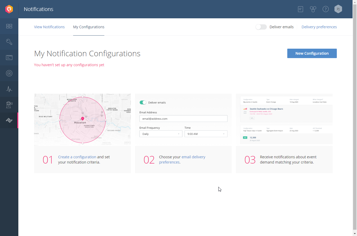Click the email@address.com input field

183,119
